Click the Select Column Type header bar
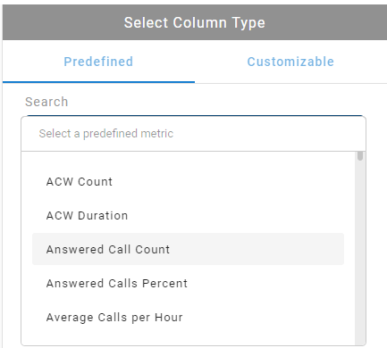The height and width of the screenshot is (348, 387). pos(195,22)
